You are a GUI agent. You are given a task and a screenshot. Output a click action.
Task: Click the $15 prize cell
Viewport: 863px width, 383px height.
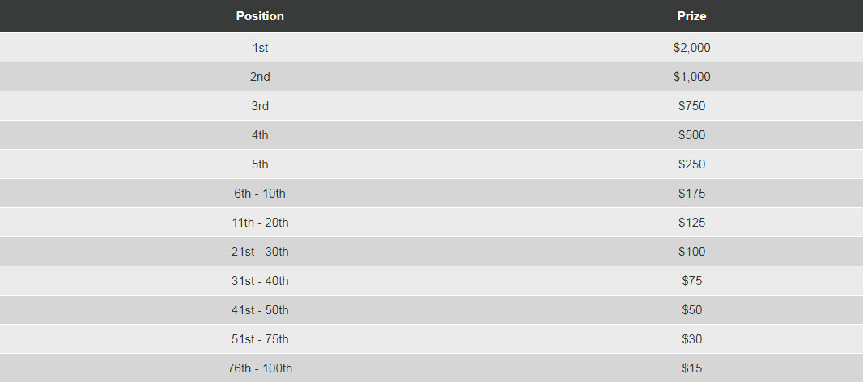click(691, 368)
